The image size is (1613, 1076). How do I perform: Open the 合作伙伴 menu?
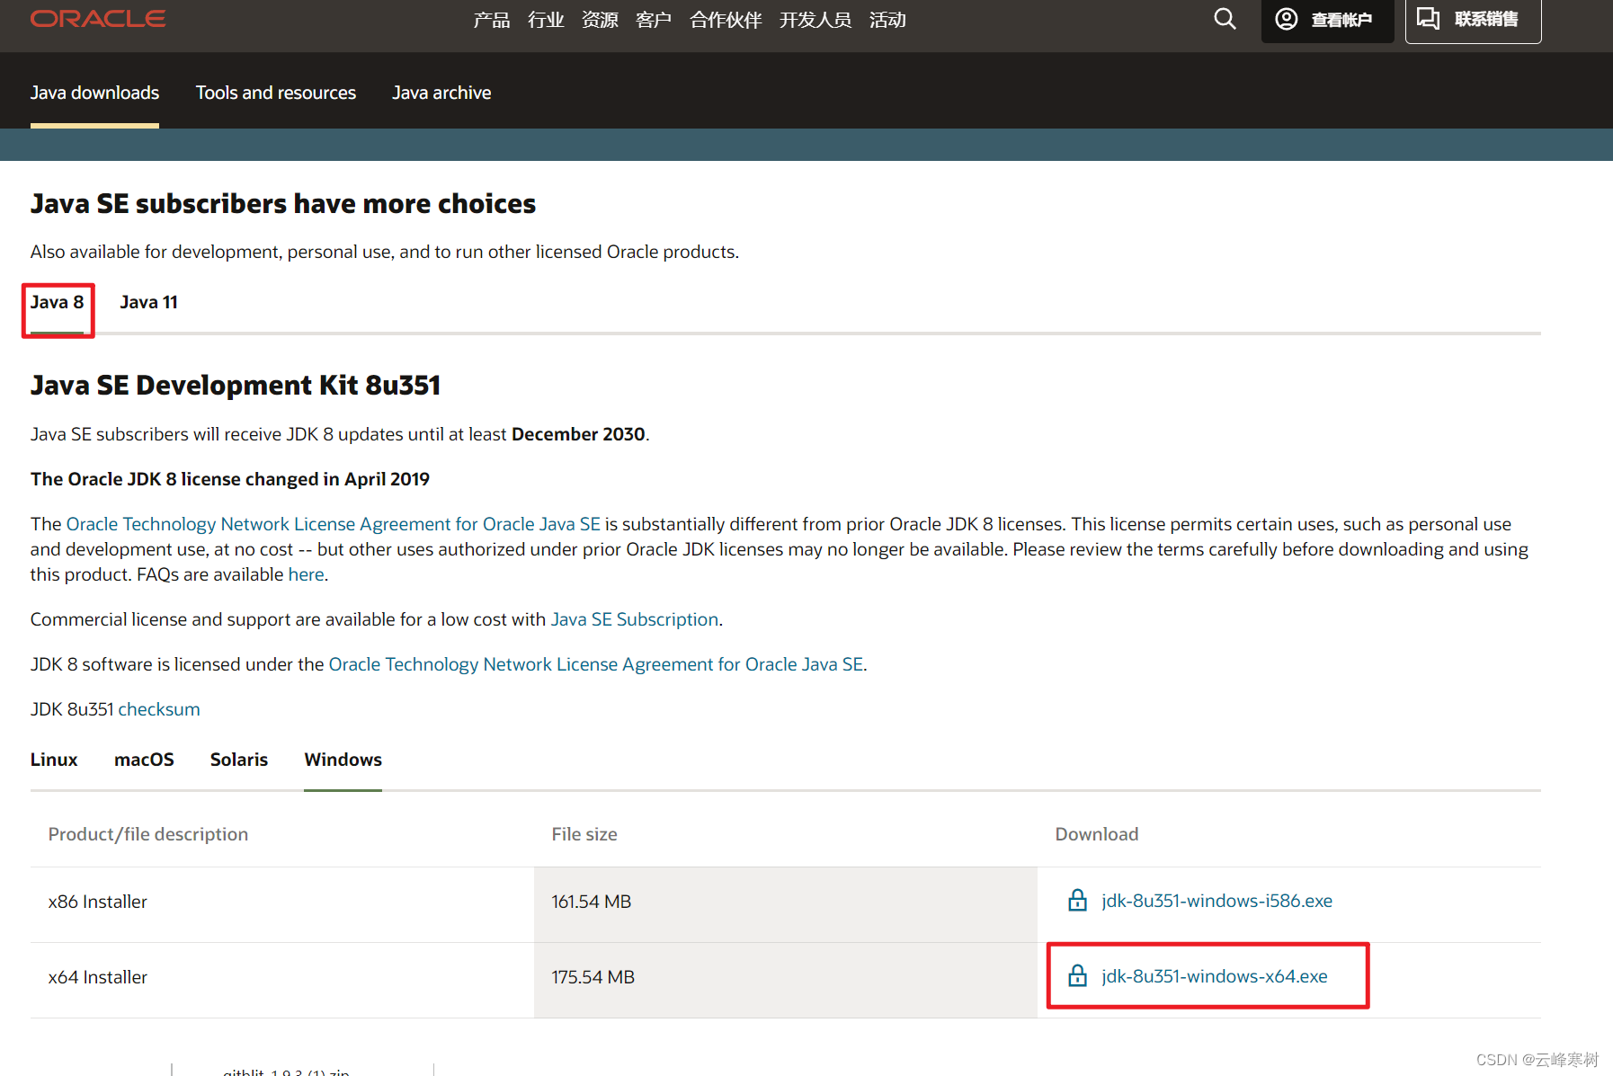(x=726, y=20)
